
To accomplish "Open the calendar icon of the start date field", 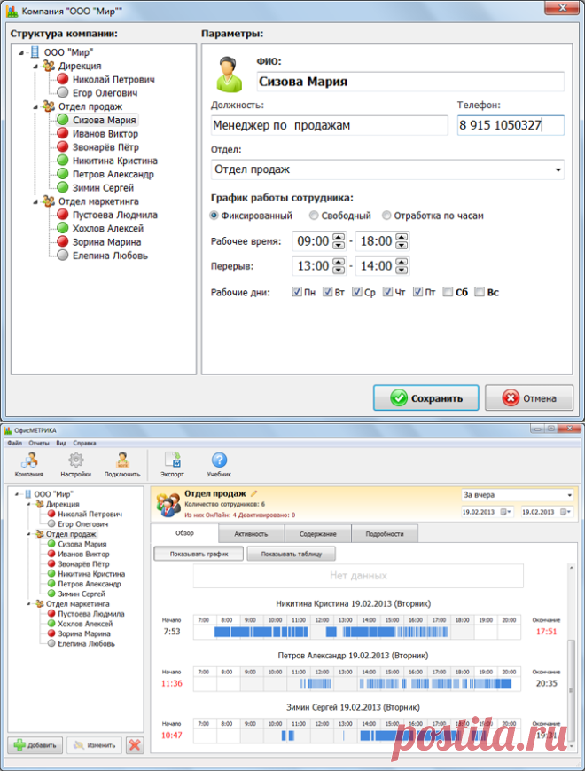I will click(506, 512).
